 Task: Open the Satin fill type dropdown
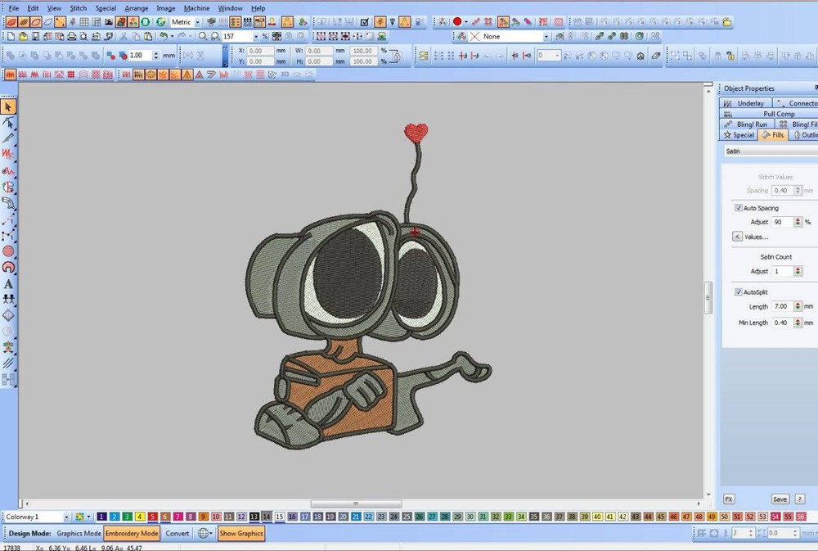point(770,151)
